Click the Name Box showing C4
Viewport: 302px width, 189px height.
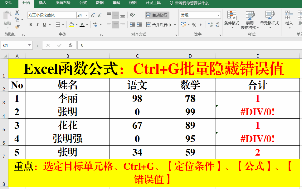[14, 45]
